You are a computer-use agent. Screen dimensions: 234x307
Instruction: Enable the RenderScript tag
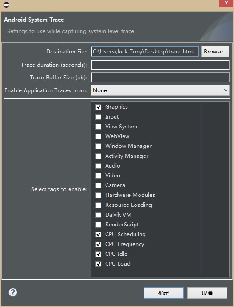pyautogui.click(x=98, y=225)
